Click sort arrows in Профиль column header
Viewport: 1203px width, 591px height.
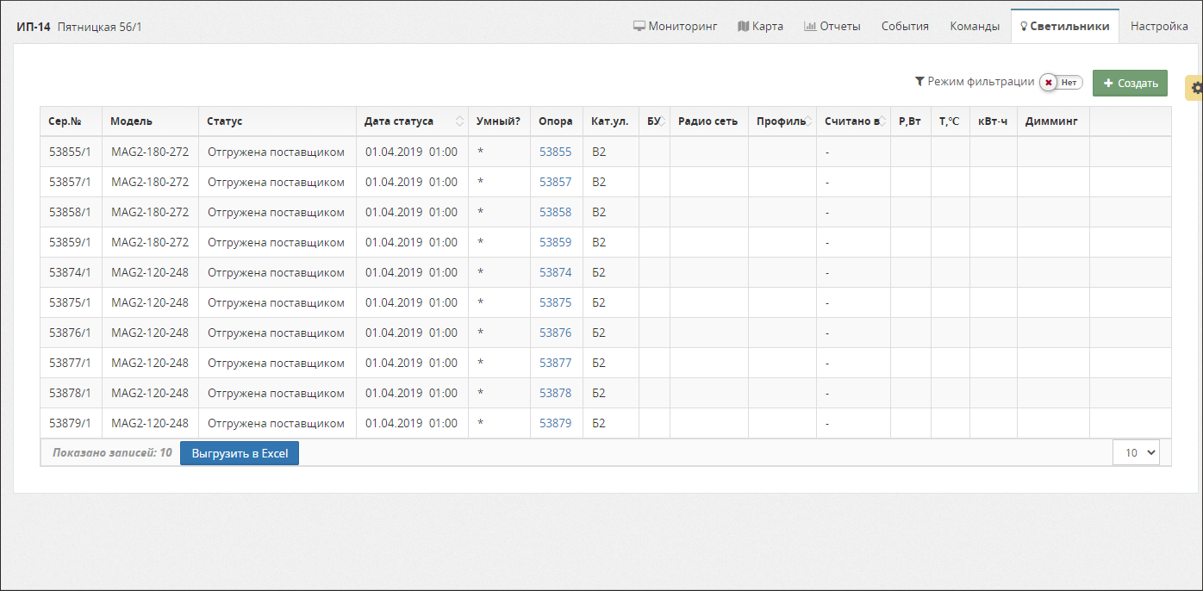810,121
